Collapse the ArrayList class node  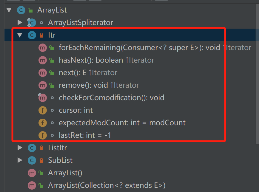pyautogui.click(x=9, y=10)
